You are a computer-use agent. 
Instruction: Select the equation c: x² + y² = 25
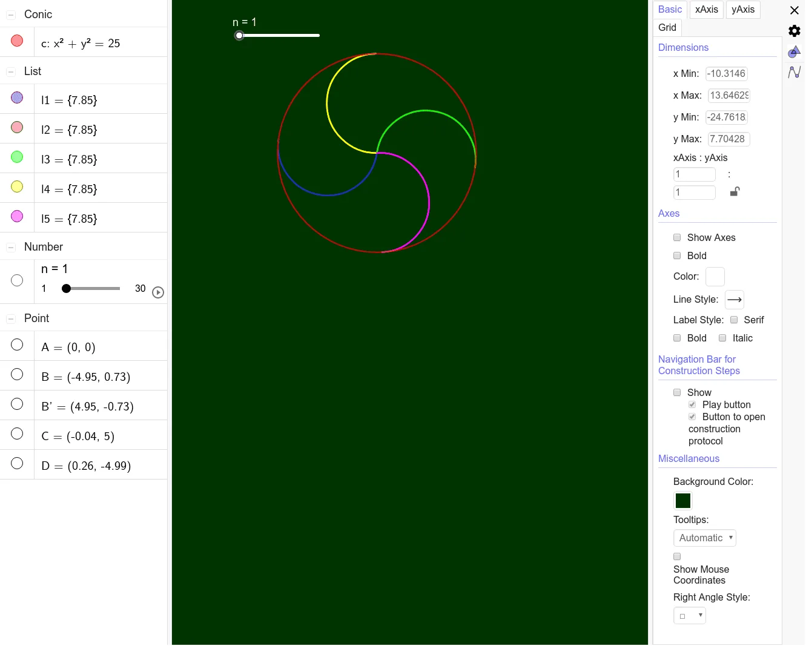tap(81, 43)
